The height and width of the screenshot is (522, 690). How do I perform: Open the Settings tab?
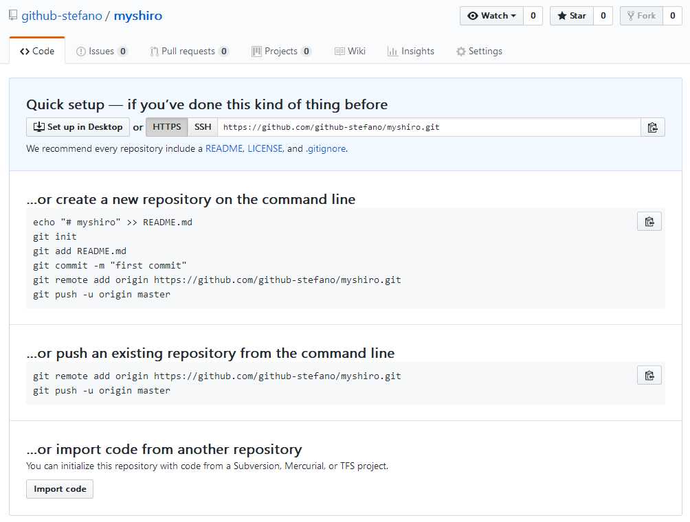point(479,51)
